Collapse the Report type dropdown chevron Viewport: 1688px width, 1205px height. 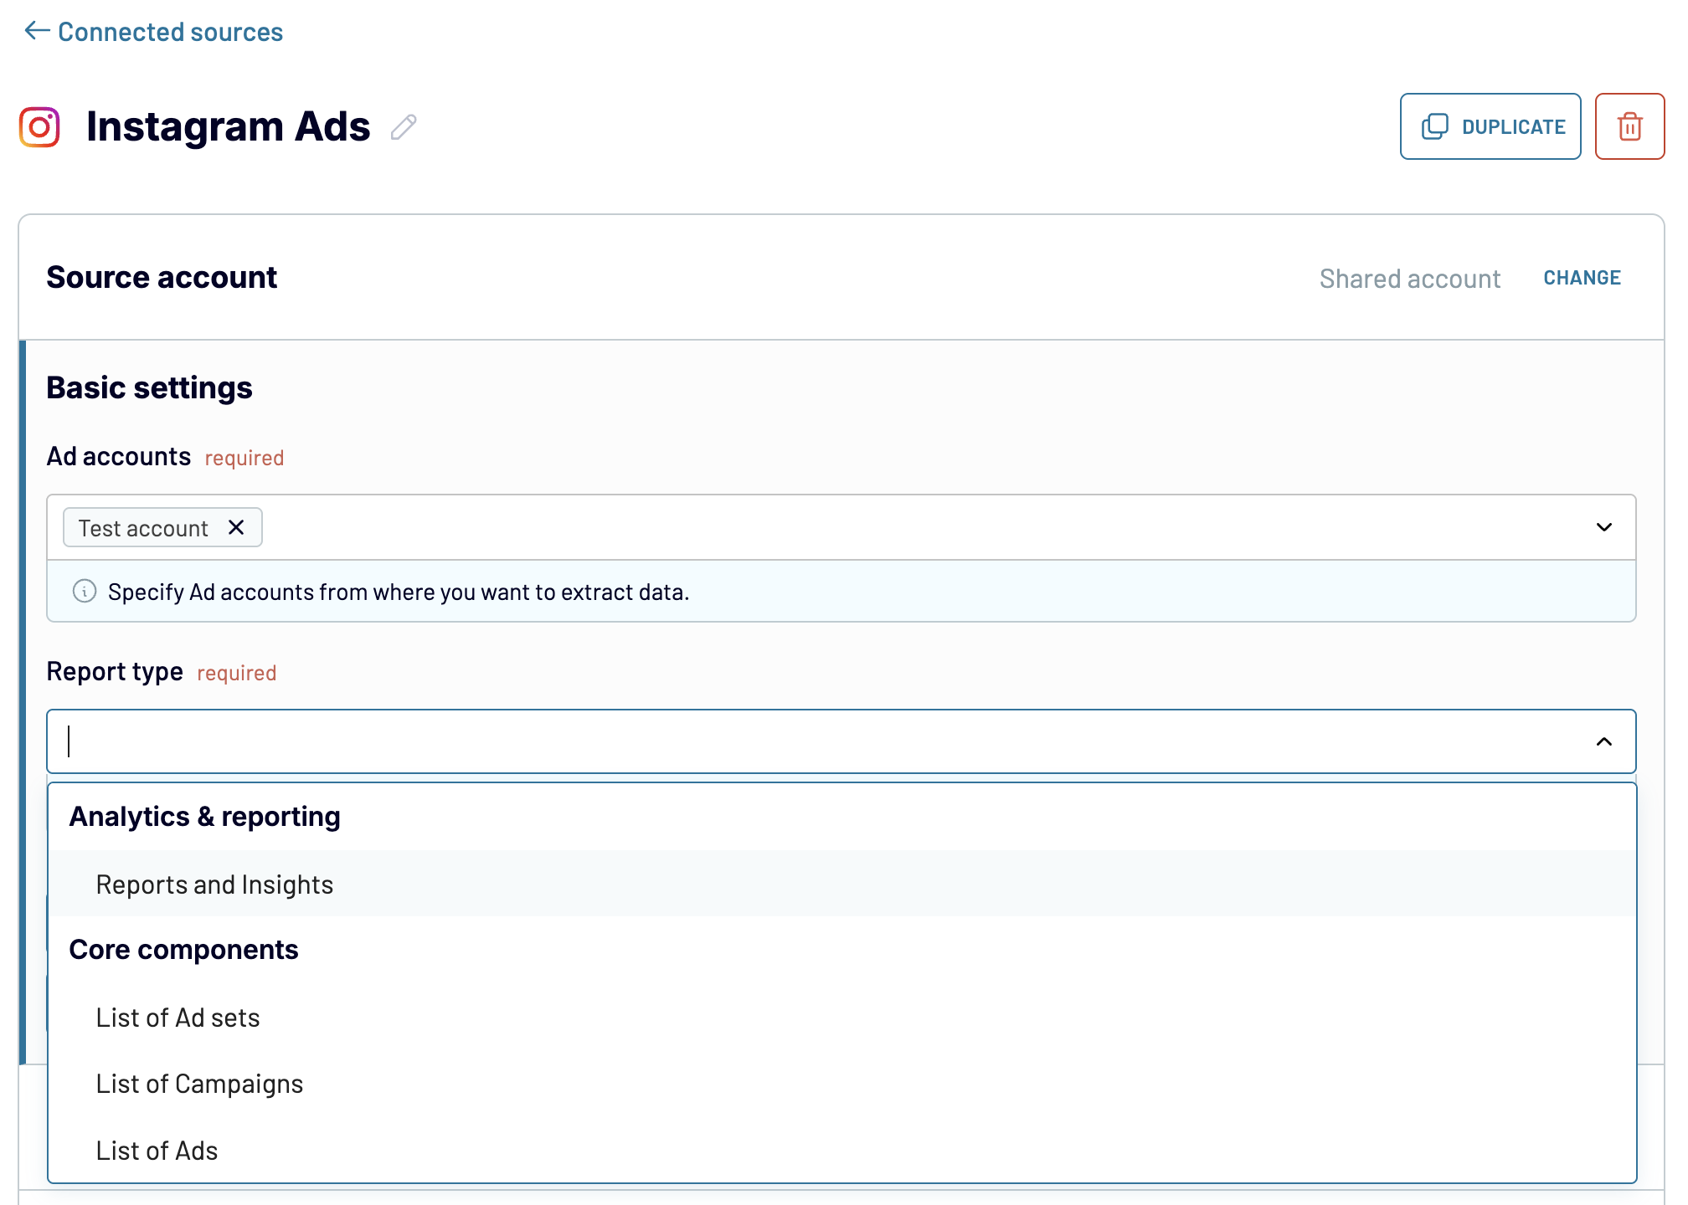click(x=1603, y=741)
